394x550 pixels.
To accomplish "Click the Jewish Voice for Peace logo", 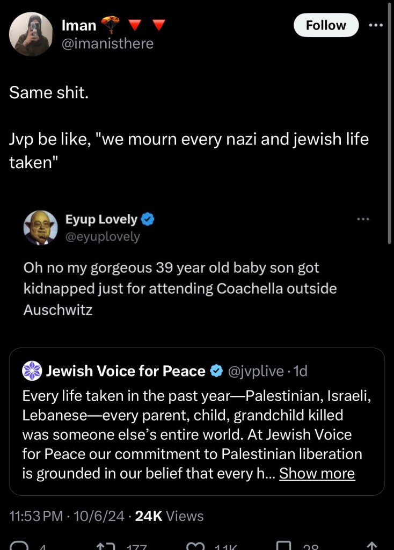I will [x=33, y=371].
